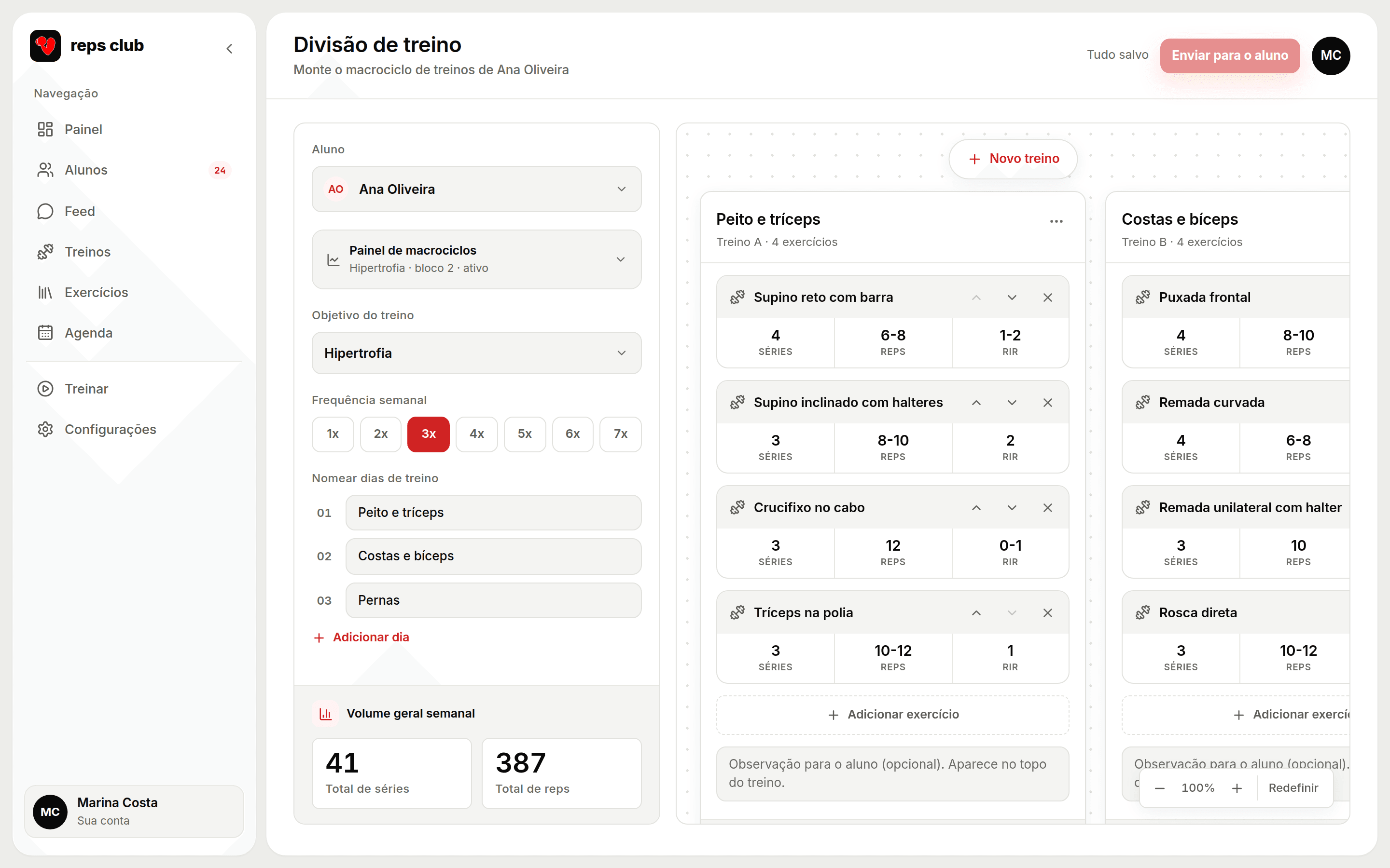Move Crucifixo no cabo down
The width and height of the screenshot is (1390, 868).
[1012, 507]
